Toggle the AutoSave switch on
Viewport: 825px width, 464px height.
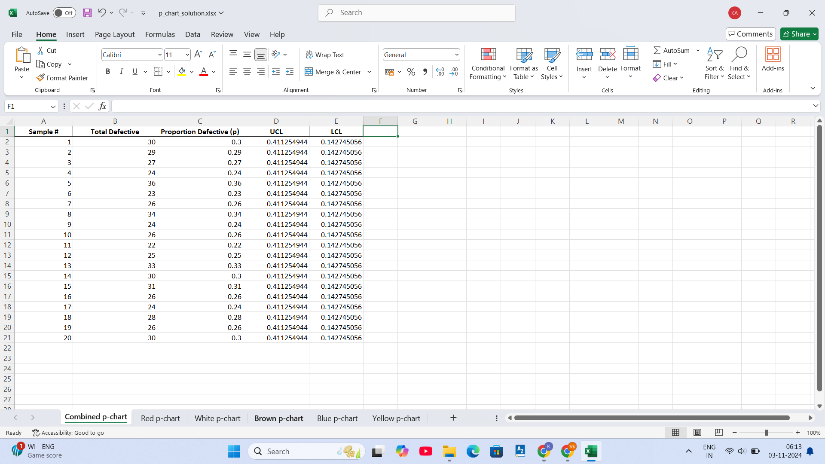(x=64, y=13)
